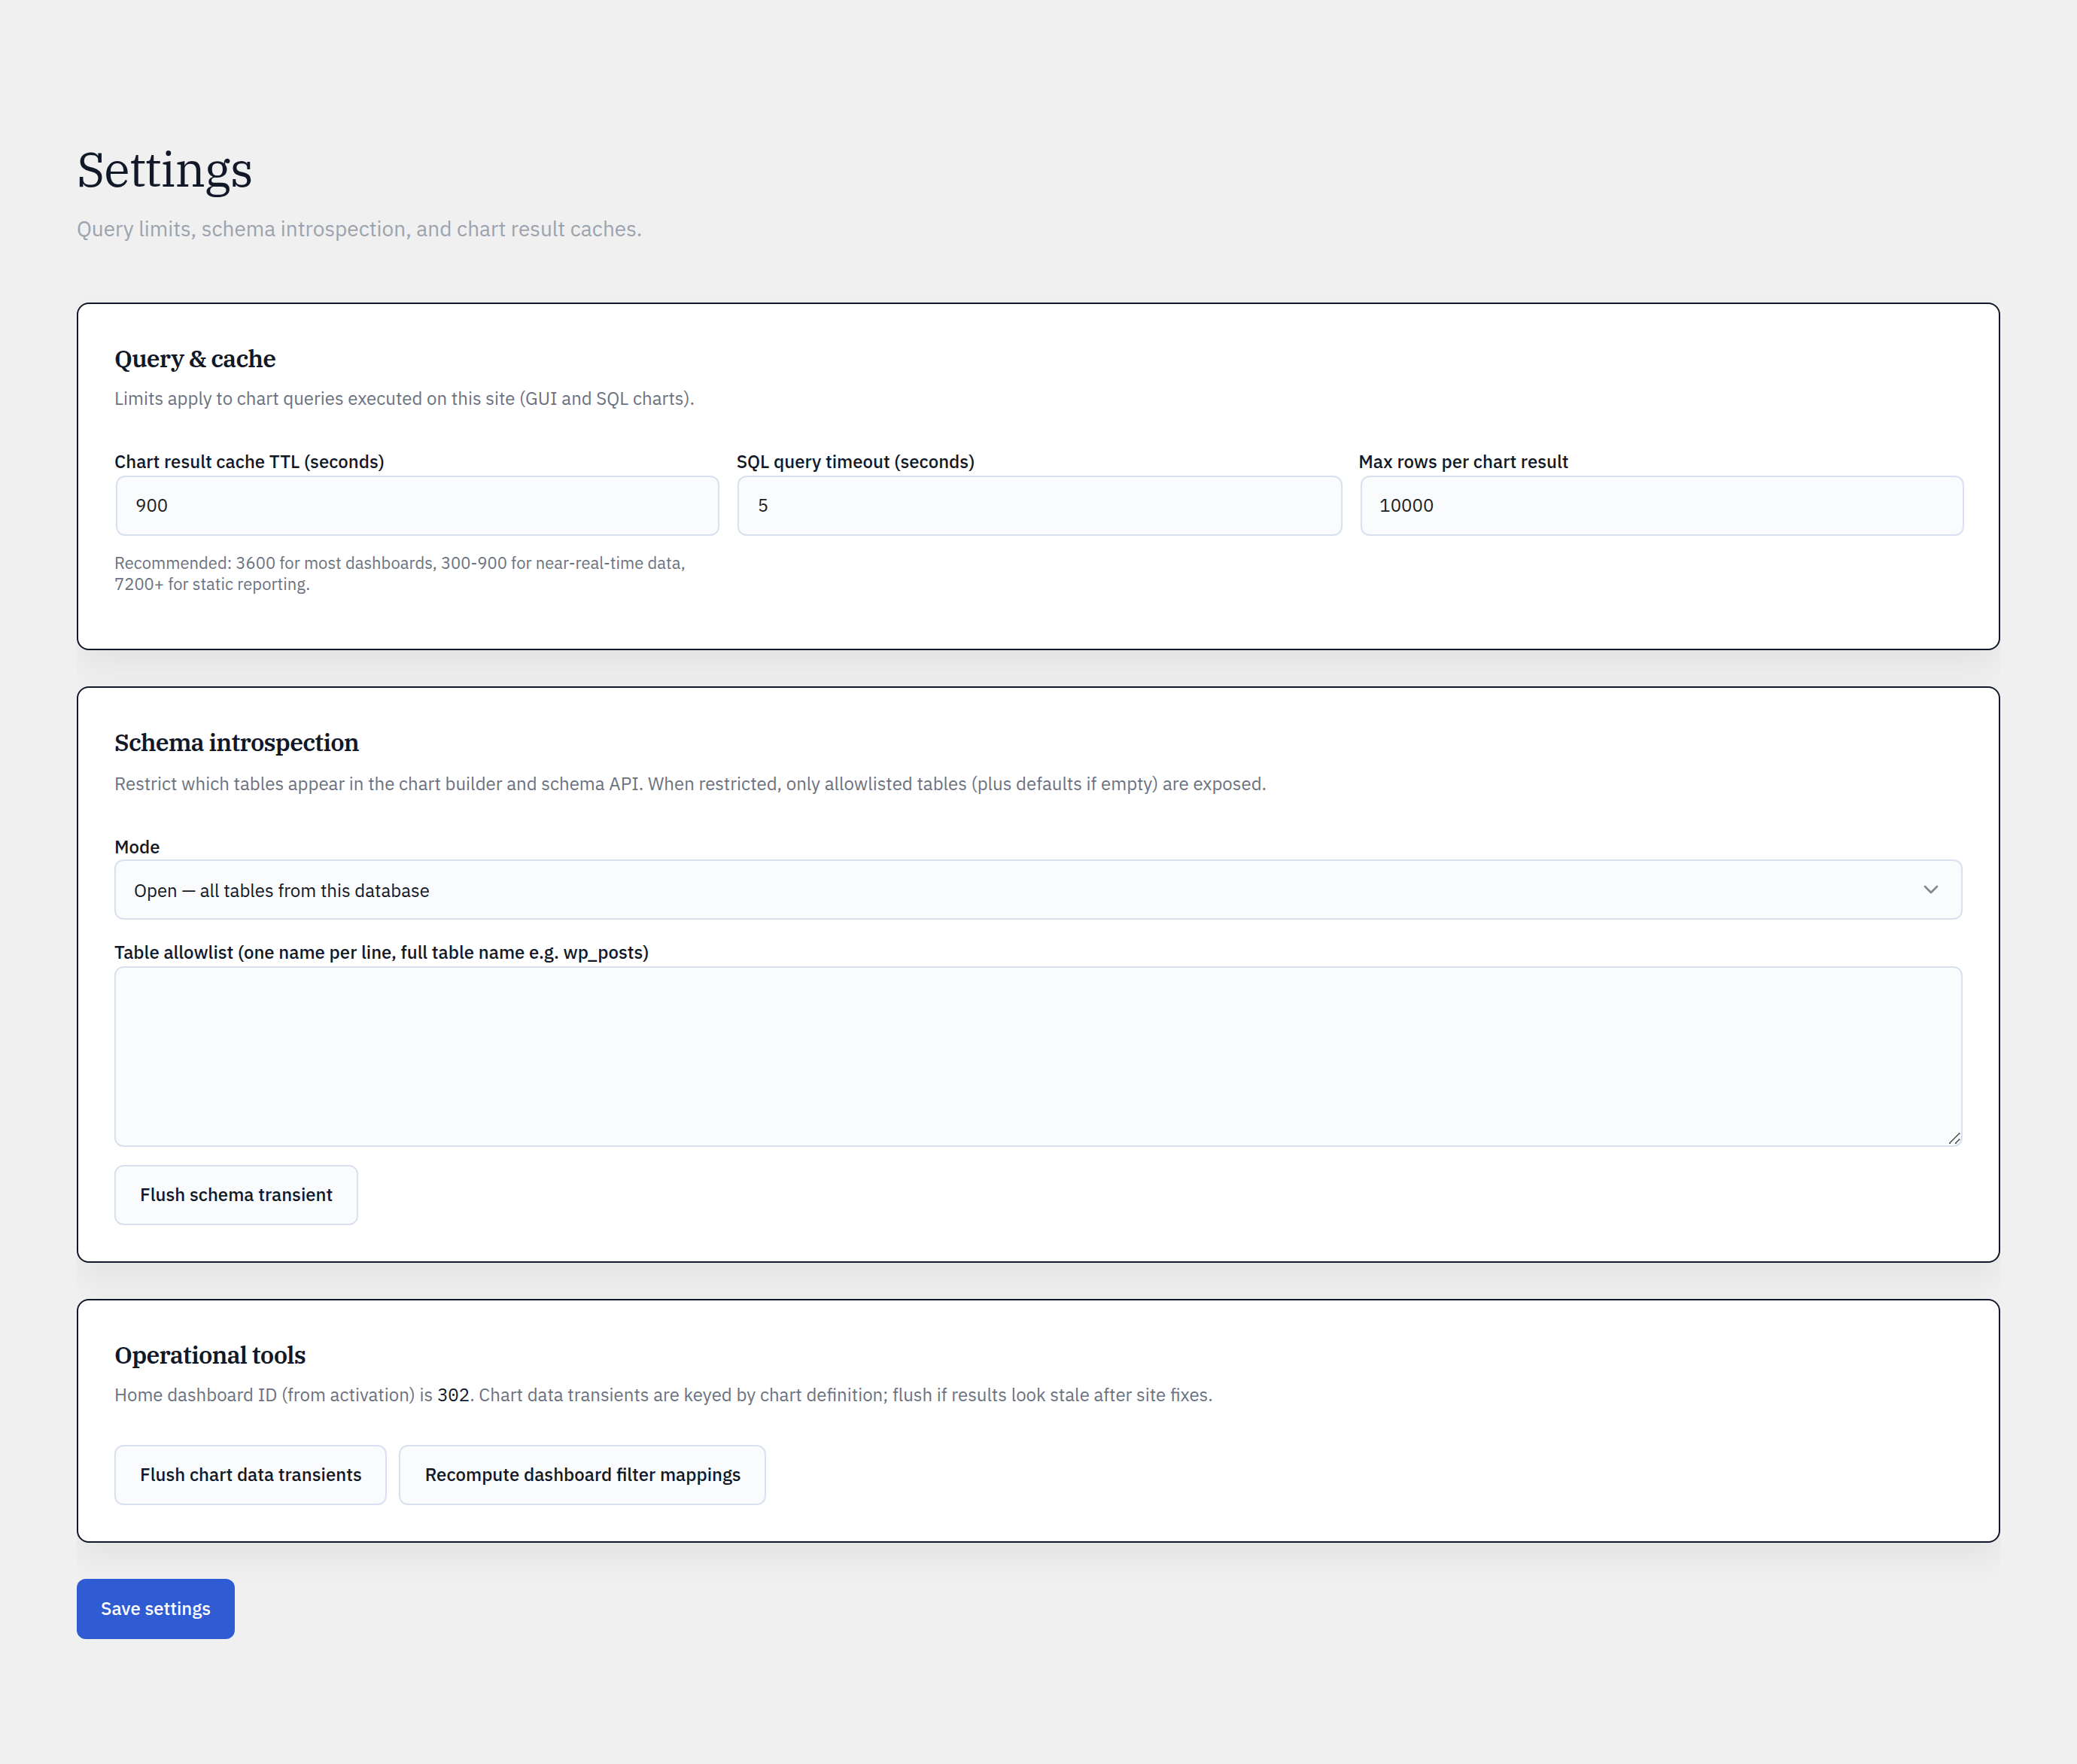Click the Chart result cache TTL field
The width and height of the screenshot is (2077, 1764).
click(x=417, y=505)
